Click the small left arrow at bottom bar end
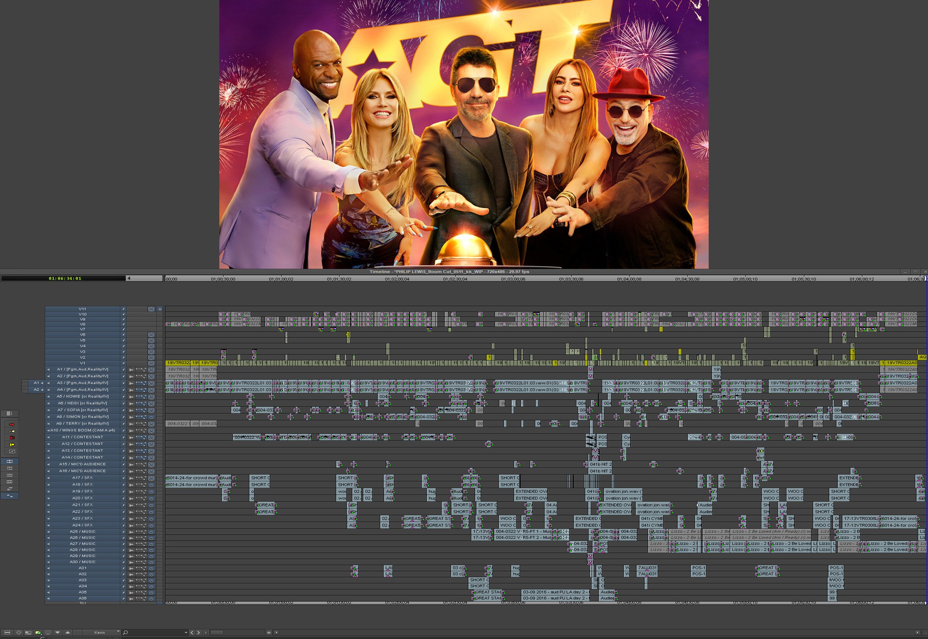Screen dimensions: 928x639 (276, 633)
